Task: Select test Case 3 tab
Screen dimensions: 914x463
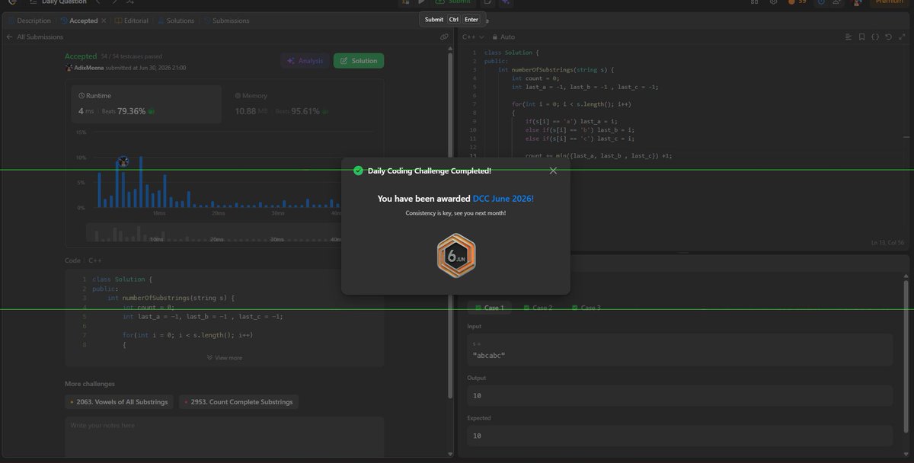Action: 586,308
